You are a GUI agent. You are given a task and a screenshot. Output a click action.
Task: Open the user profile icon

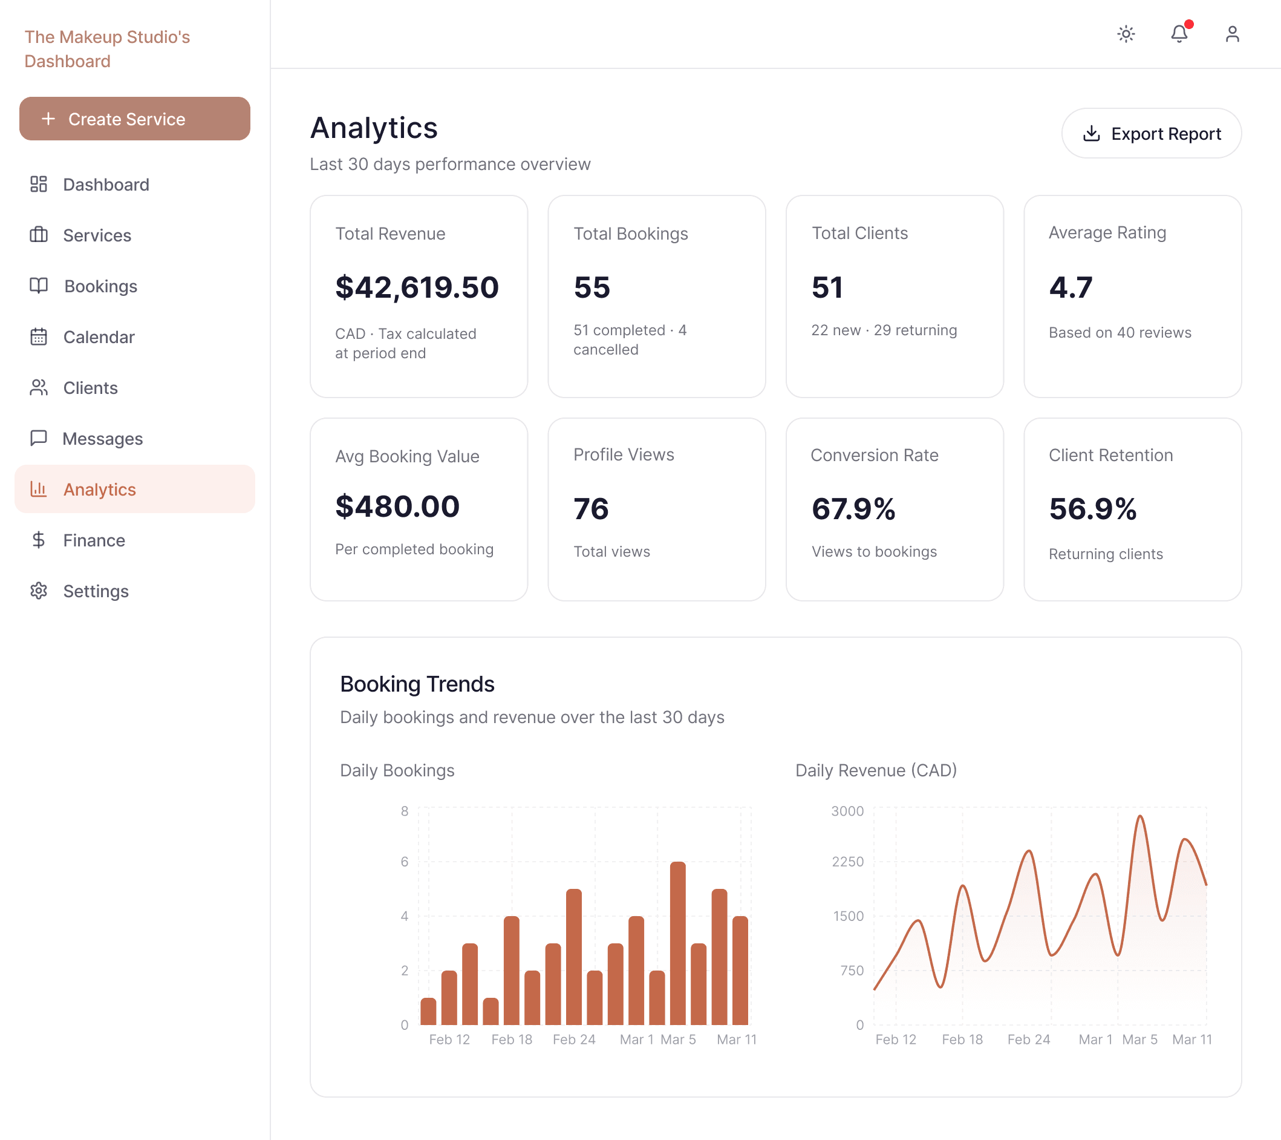[1231, 34]
